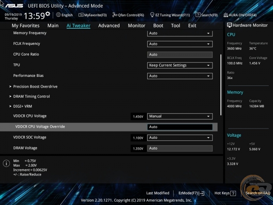Click 36°C temperature value
Viewport: 273px width, 205px height.
[253, 48]
